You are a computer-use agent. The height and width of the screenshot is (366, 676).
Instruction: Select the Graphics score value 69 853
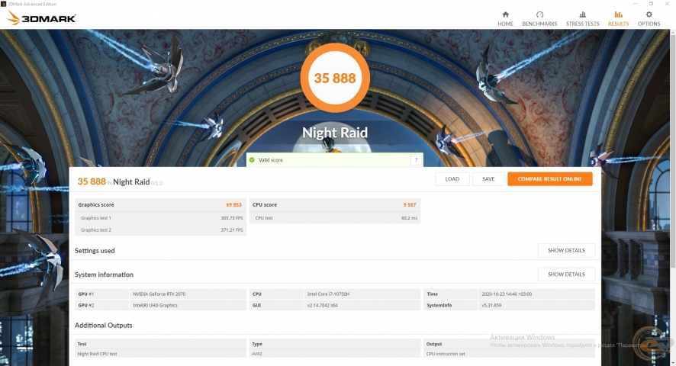click(x=233, y=205)
